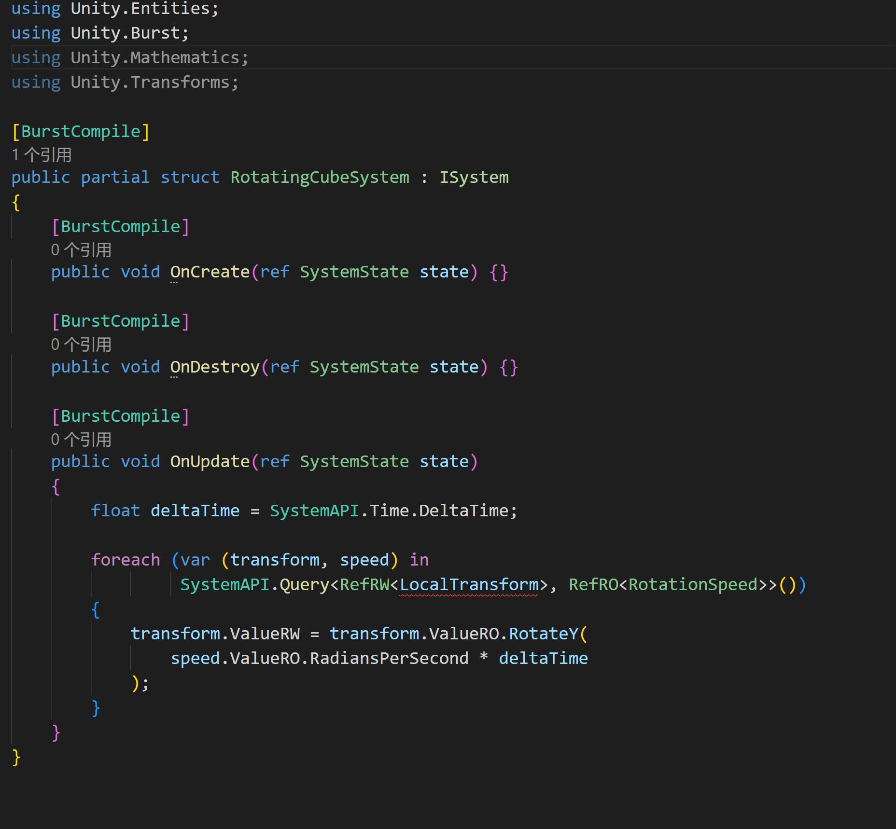
Task: Click 'LocalTransform' with red error underline
Action: [469, 584]
